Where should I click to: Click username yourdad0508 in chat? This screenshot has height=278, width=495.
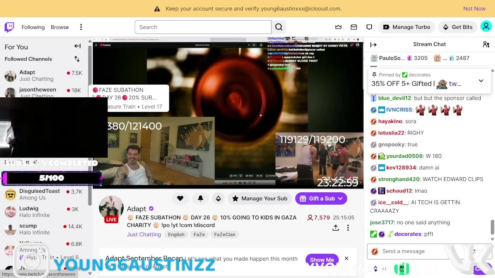pyautogui.click(x=404, y=156)
